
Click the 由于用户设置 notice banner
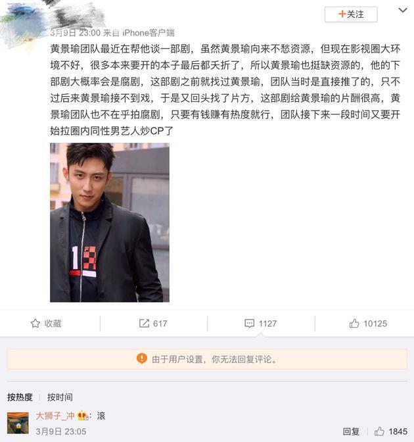pos(207,359)
